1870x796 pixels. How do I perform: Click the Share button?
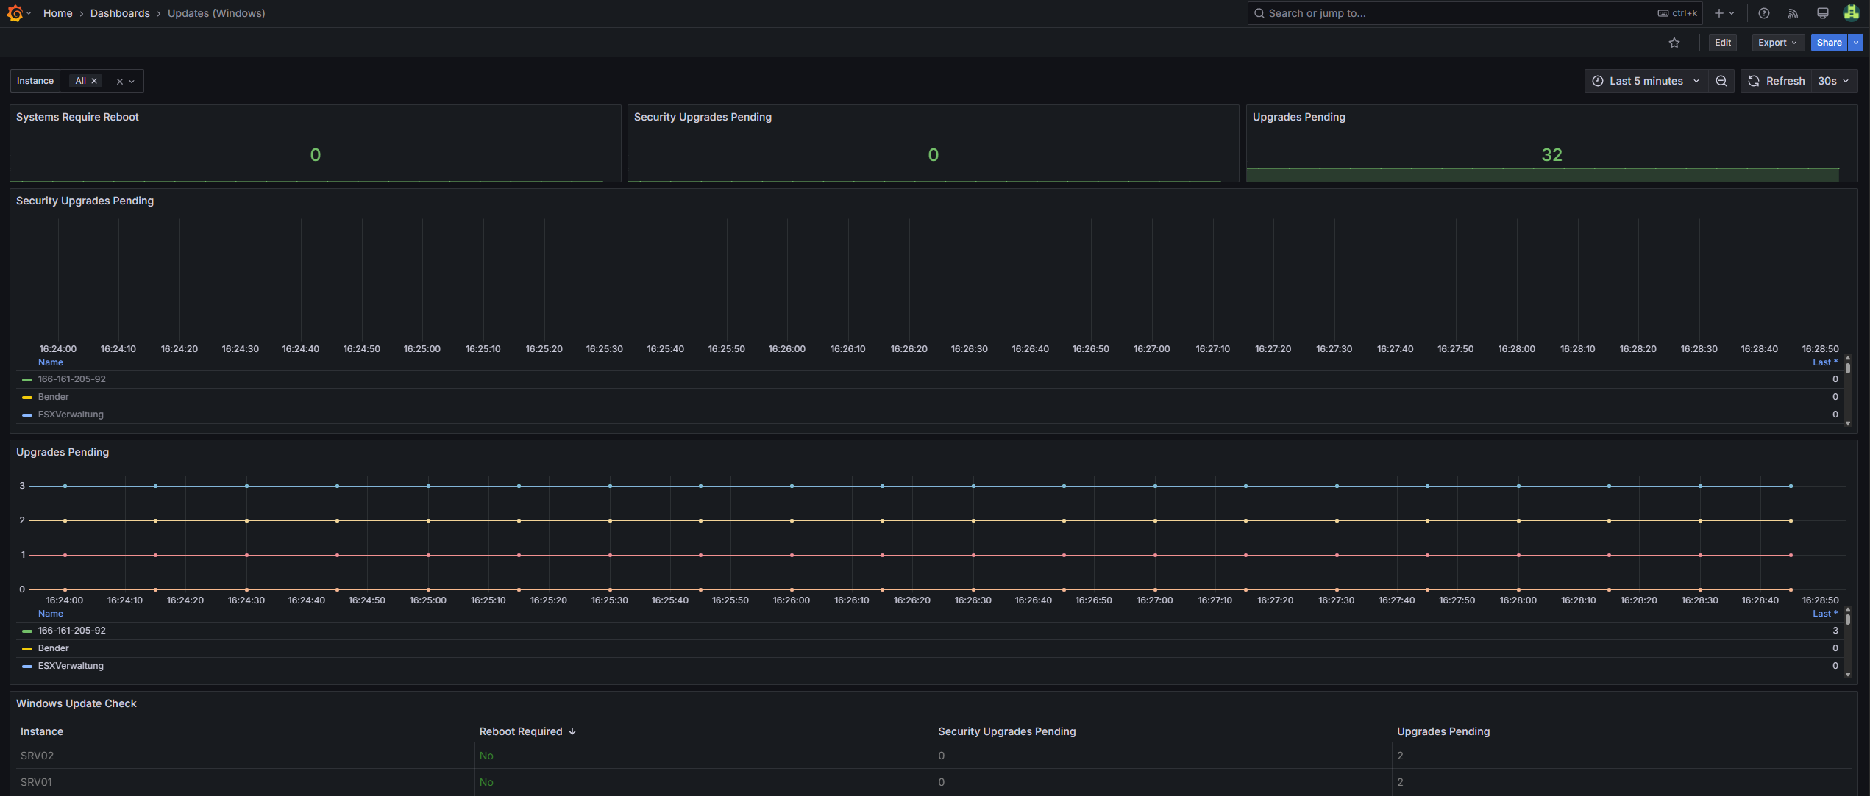point(1828,43)
